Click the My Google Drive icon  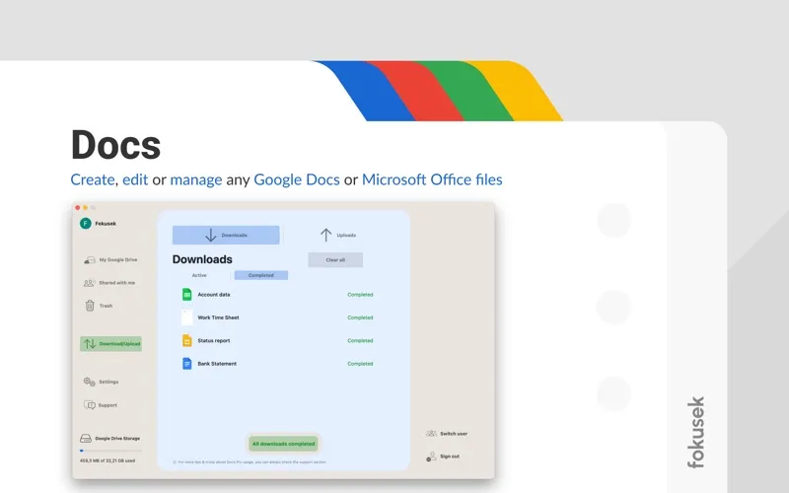click(90, 260)
